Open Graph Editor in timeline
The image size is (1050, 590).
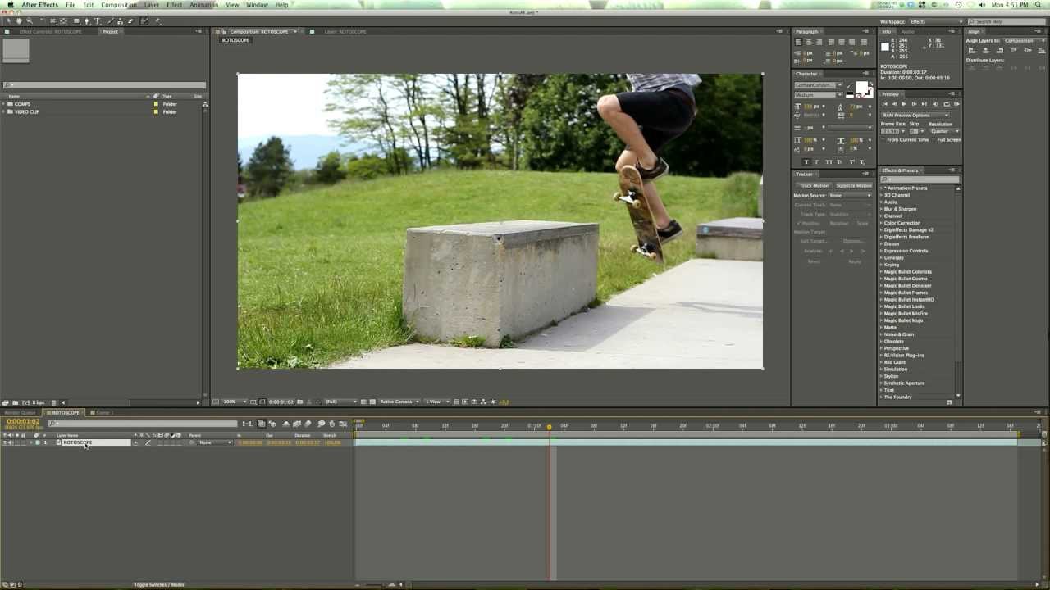(x=343, y=424)
